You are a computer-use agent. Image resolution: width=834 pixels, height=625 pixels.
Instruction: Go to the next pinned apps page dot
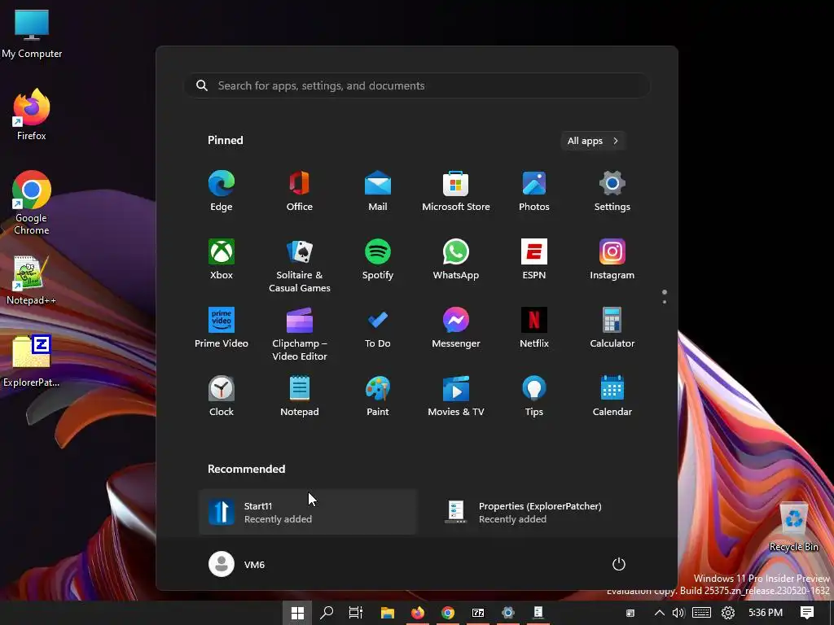point(665,302)
